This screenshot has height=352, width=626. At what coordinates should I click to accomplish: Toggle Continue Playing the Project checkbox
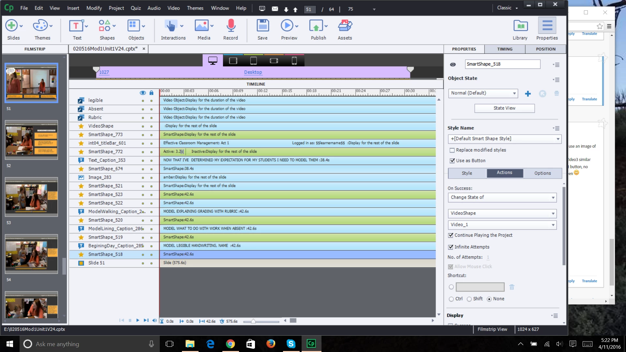(451, 235)
